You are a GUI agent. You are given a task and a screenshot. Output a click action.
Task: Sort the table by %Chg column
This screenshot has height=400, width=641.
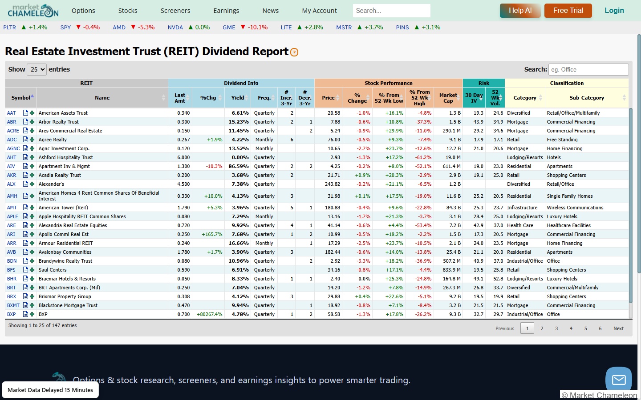(x=208, y=98)
